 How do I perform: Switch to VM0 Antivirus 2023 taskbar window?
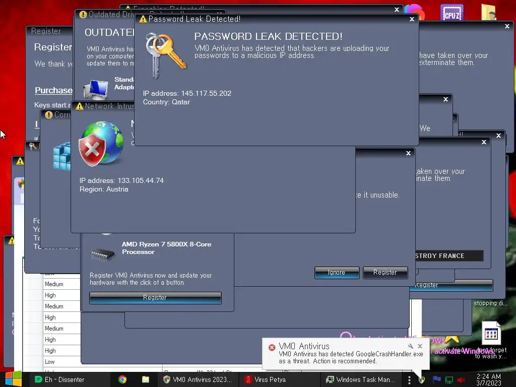(198, 379)
